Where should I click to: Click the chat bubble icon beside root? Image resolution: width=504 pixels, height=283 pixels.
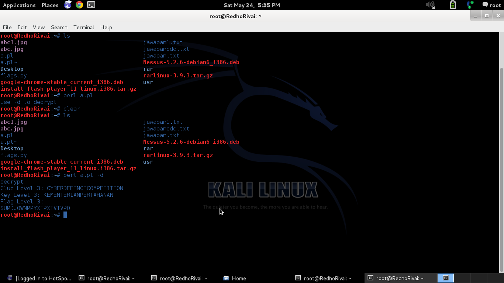tap(485, 5)
